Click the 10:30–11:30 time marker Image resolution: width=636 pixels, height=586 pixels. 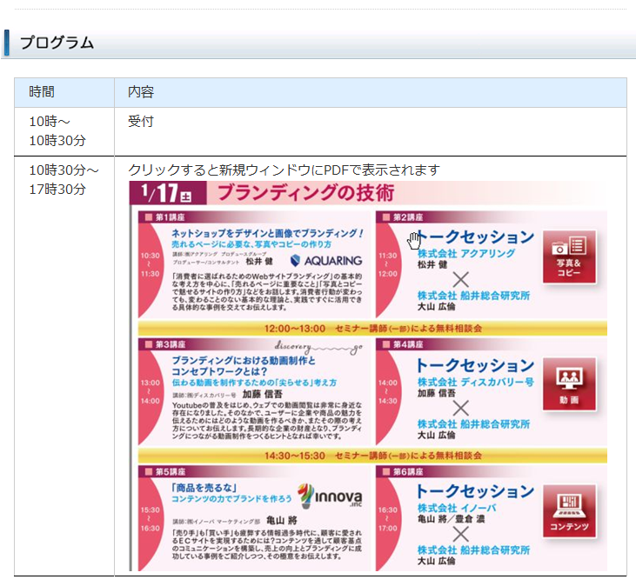tap(150, 264)
